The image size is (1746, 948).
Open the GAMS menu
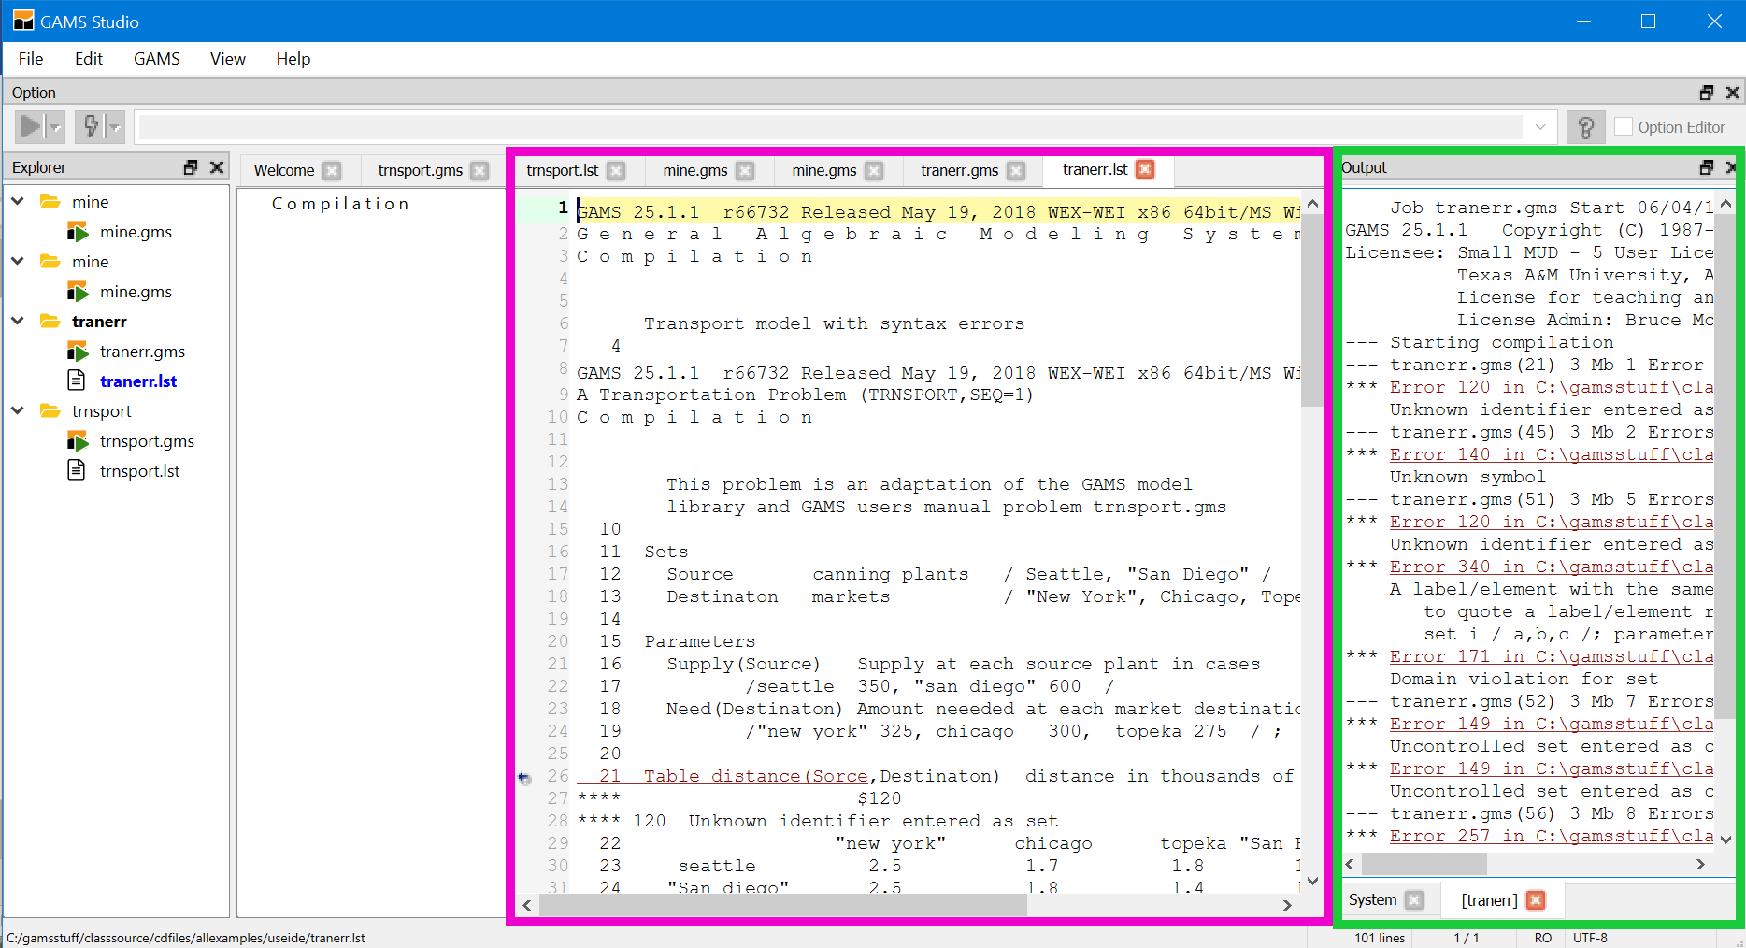click(156, 59)
